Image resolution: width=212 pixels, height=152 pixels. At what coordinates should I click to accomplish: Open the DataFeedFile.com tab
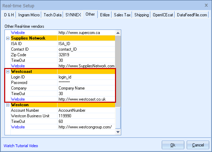(x=192, y=15)
